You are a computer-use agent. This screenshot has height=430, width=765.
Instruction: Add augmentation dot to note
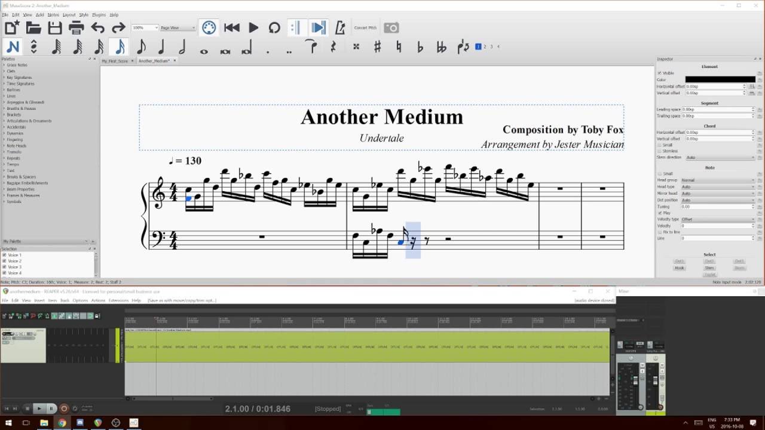268,51
